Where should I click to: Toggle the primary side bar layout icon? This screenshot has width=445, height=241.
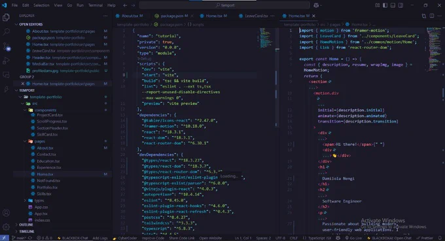(x=385, y=5)
